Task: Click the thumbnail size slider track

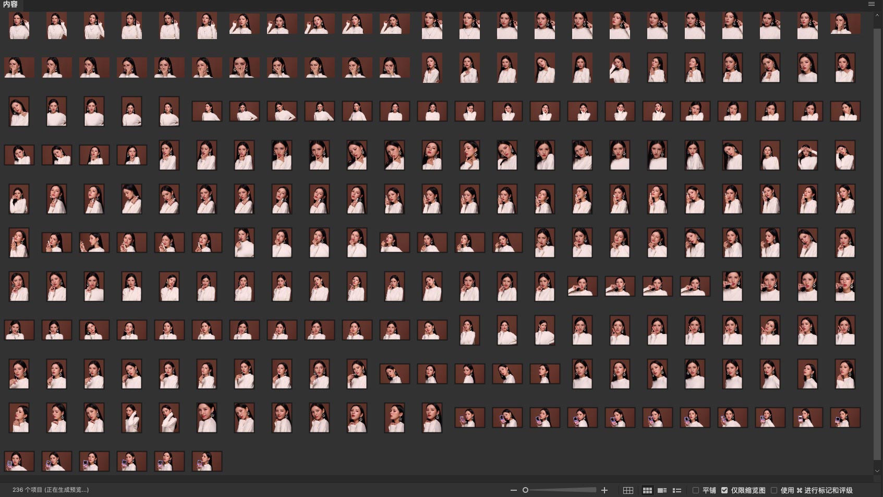Action: [x=563, y=490]
